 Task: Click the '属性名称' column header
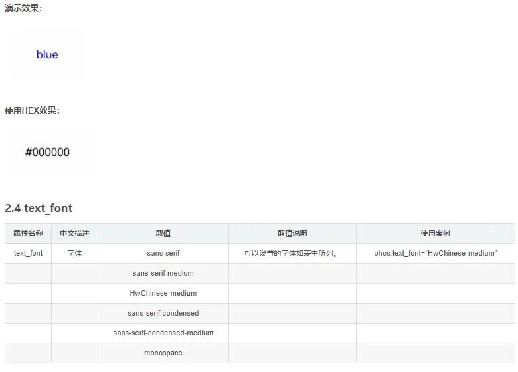click(28, 234)
